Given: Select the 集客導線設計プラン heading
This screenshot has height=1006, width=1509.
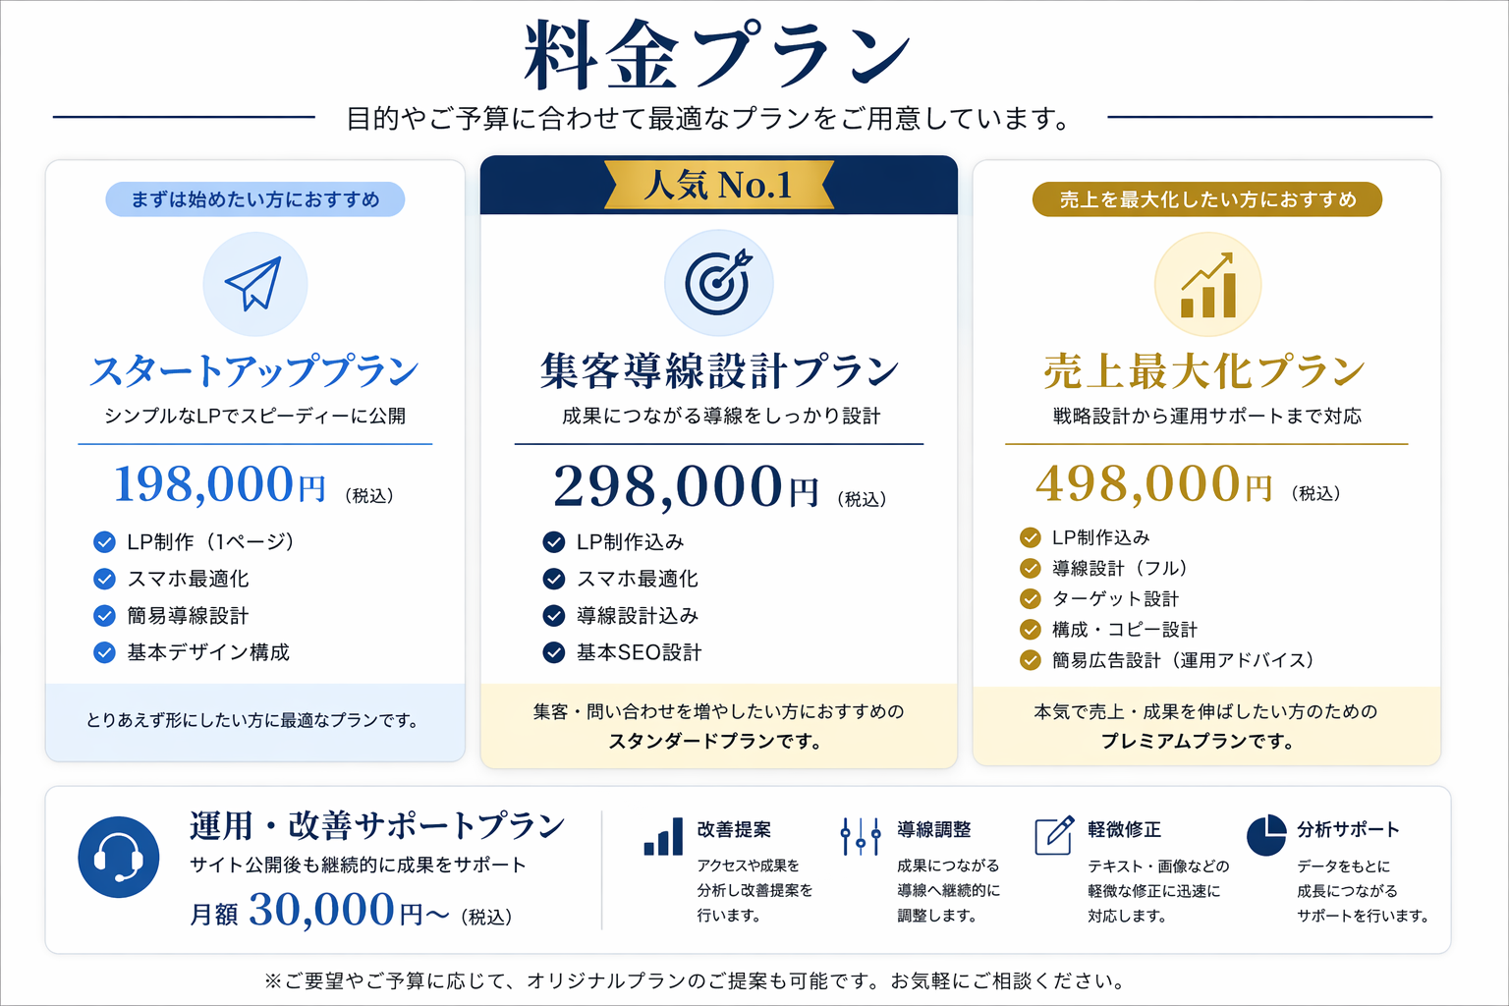Looking at the screenshot, I should click(x=718, y=371).
